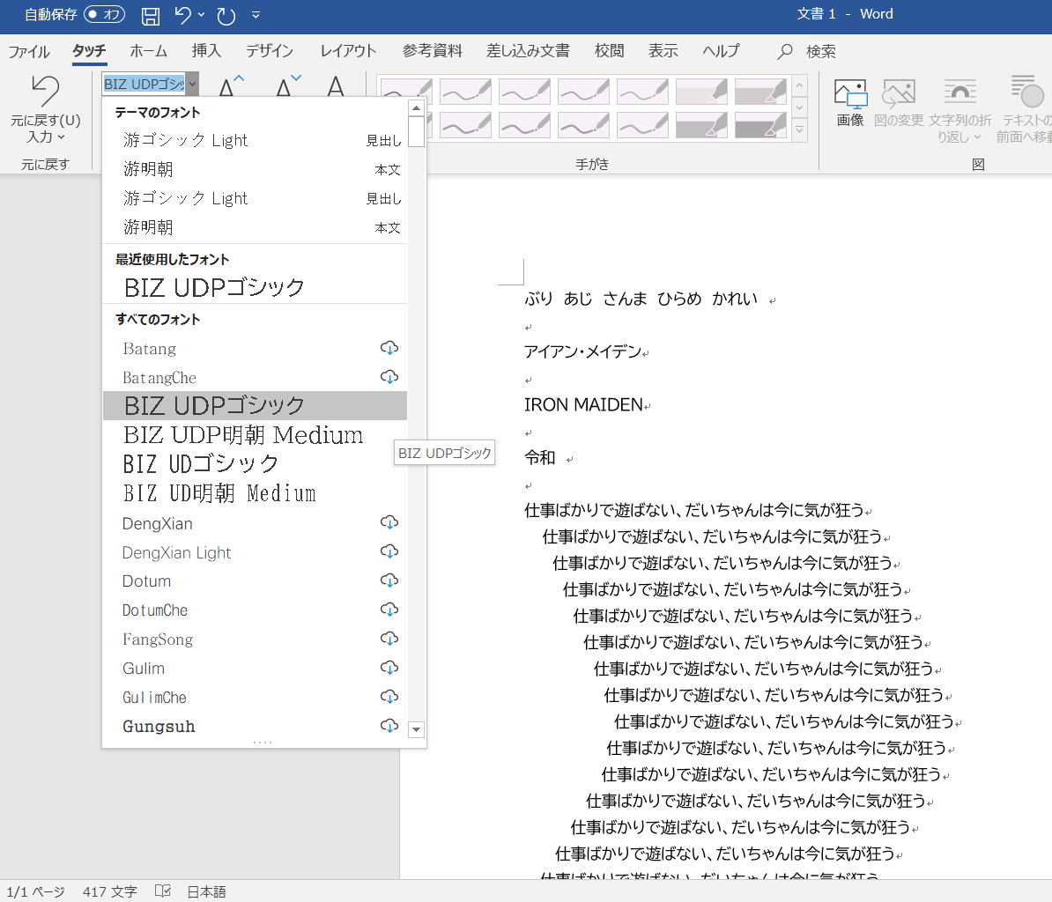Open the 差し込み文書 tab

point(528,51)
